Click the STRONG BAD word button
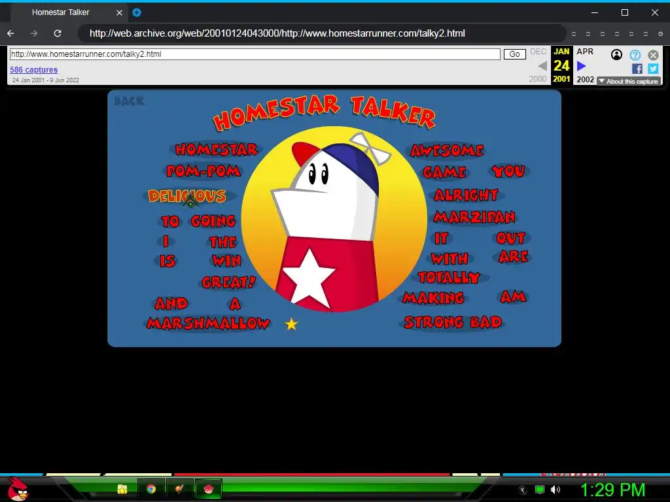This screenshot has height=502, width=670. click(x=453, y=322)
